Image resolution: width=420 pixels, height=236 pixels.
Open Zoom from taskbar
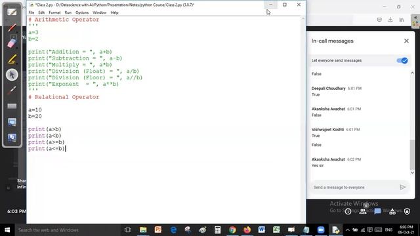321,230
